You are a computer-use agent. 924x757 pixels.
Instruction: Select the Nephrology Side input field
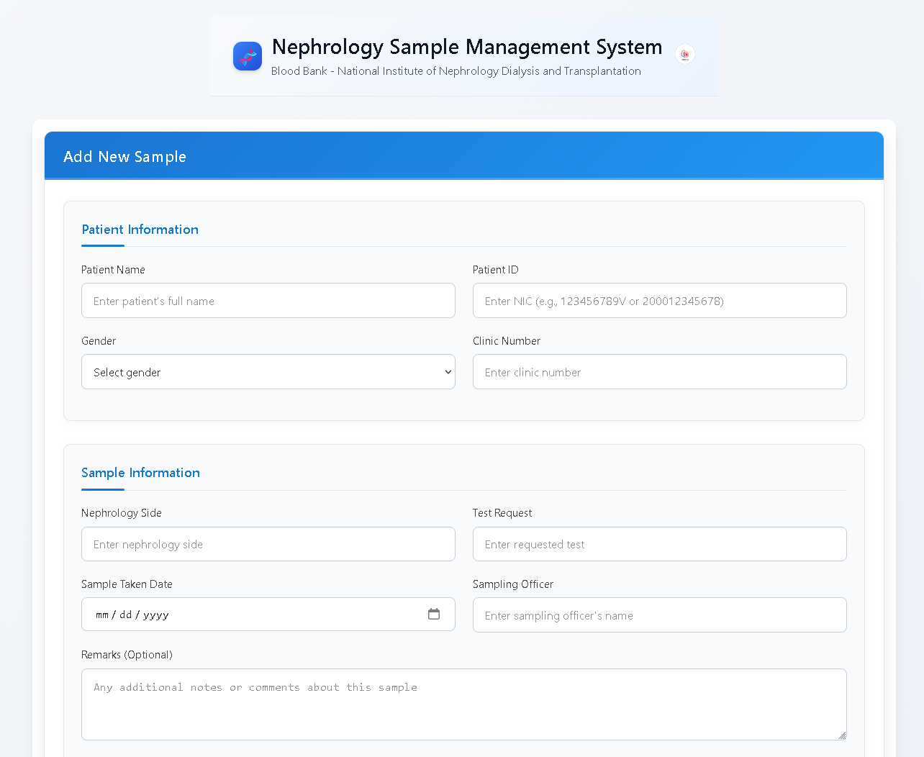[268, 544]
